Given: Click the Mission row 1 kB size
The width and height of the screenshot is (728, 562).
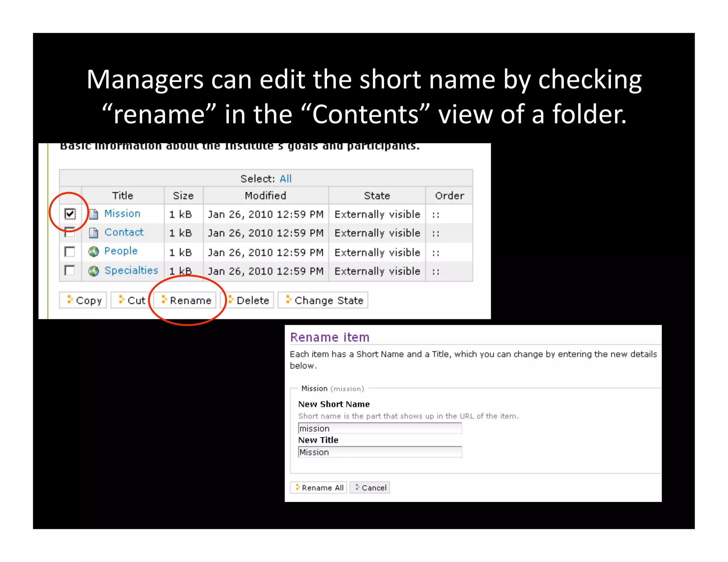Looking at the screenshot, I should coord(181,214).
